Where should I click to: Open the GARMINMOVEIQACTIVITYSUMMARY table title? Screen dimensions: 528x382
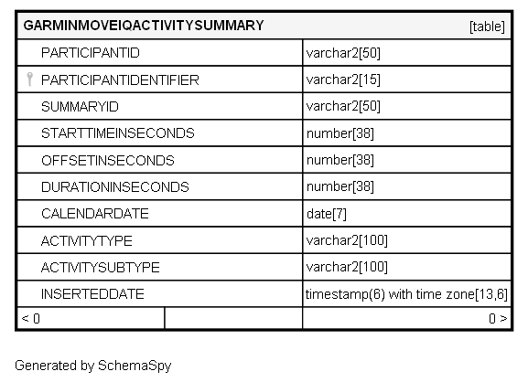coord(144,26)
